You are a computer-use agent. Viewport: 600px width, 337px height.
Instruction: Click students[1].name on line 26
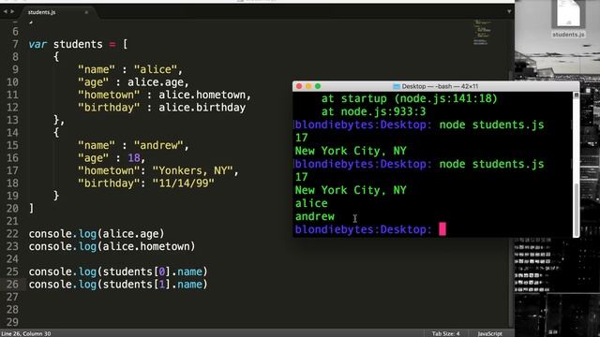(x=152, y=285)
